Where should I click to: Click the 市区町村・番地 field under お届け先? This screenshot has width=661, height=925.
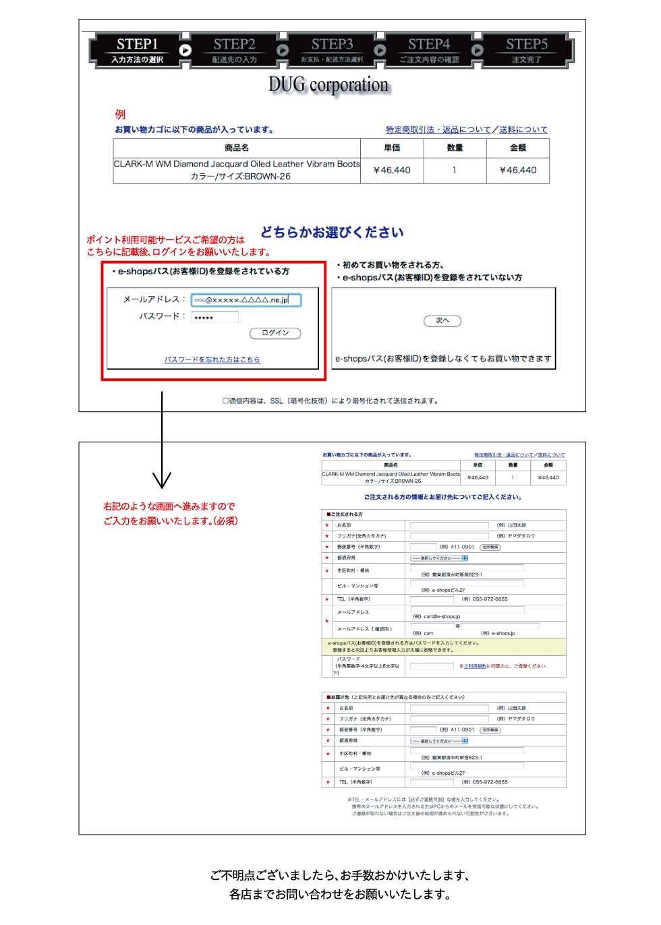coord(467,751)
